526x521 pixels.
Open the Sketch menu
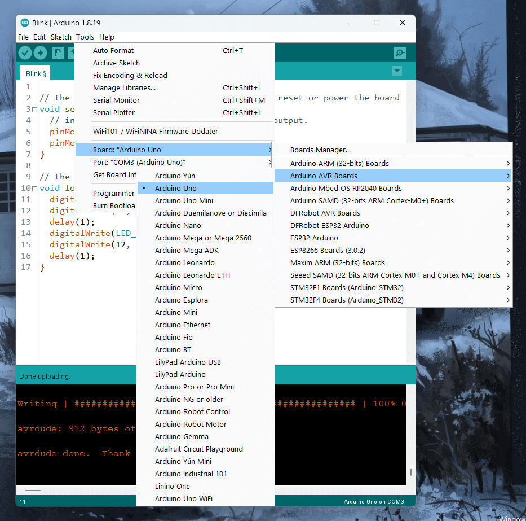coord(61,37)
